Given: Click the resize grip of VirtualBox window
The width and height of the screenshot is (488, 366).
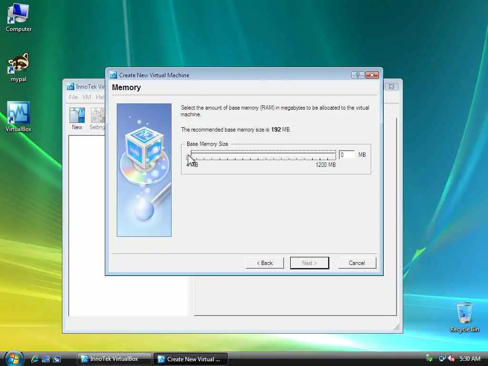Looking at the screenshot, I should point(397,327).
